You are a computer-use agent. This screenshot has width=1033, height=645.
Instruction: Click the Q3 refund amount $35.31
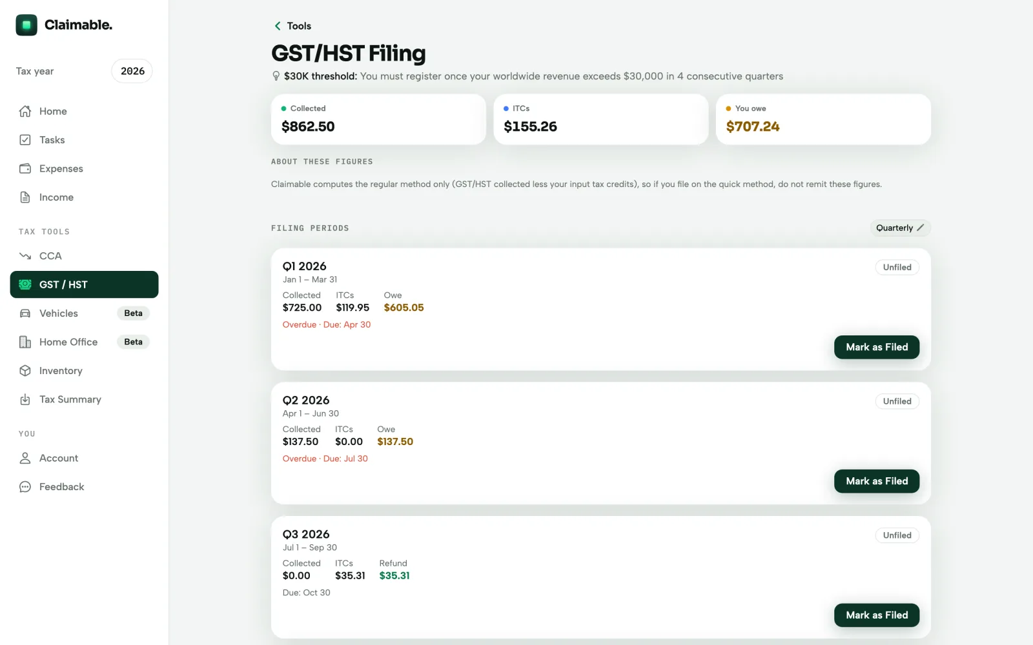point(394,576)
